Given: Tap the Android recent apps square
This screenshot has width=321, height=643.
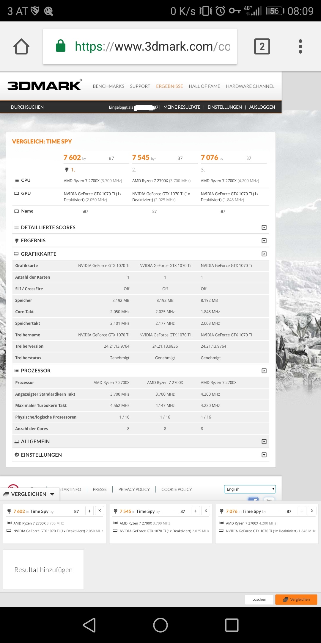Looking at the screenshot, I should (x=232, y=625).
